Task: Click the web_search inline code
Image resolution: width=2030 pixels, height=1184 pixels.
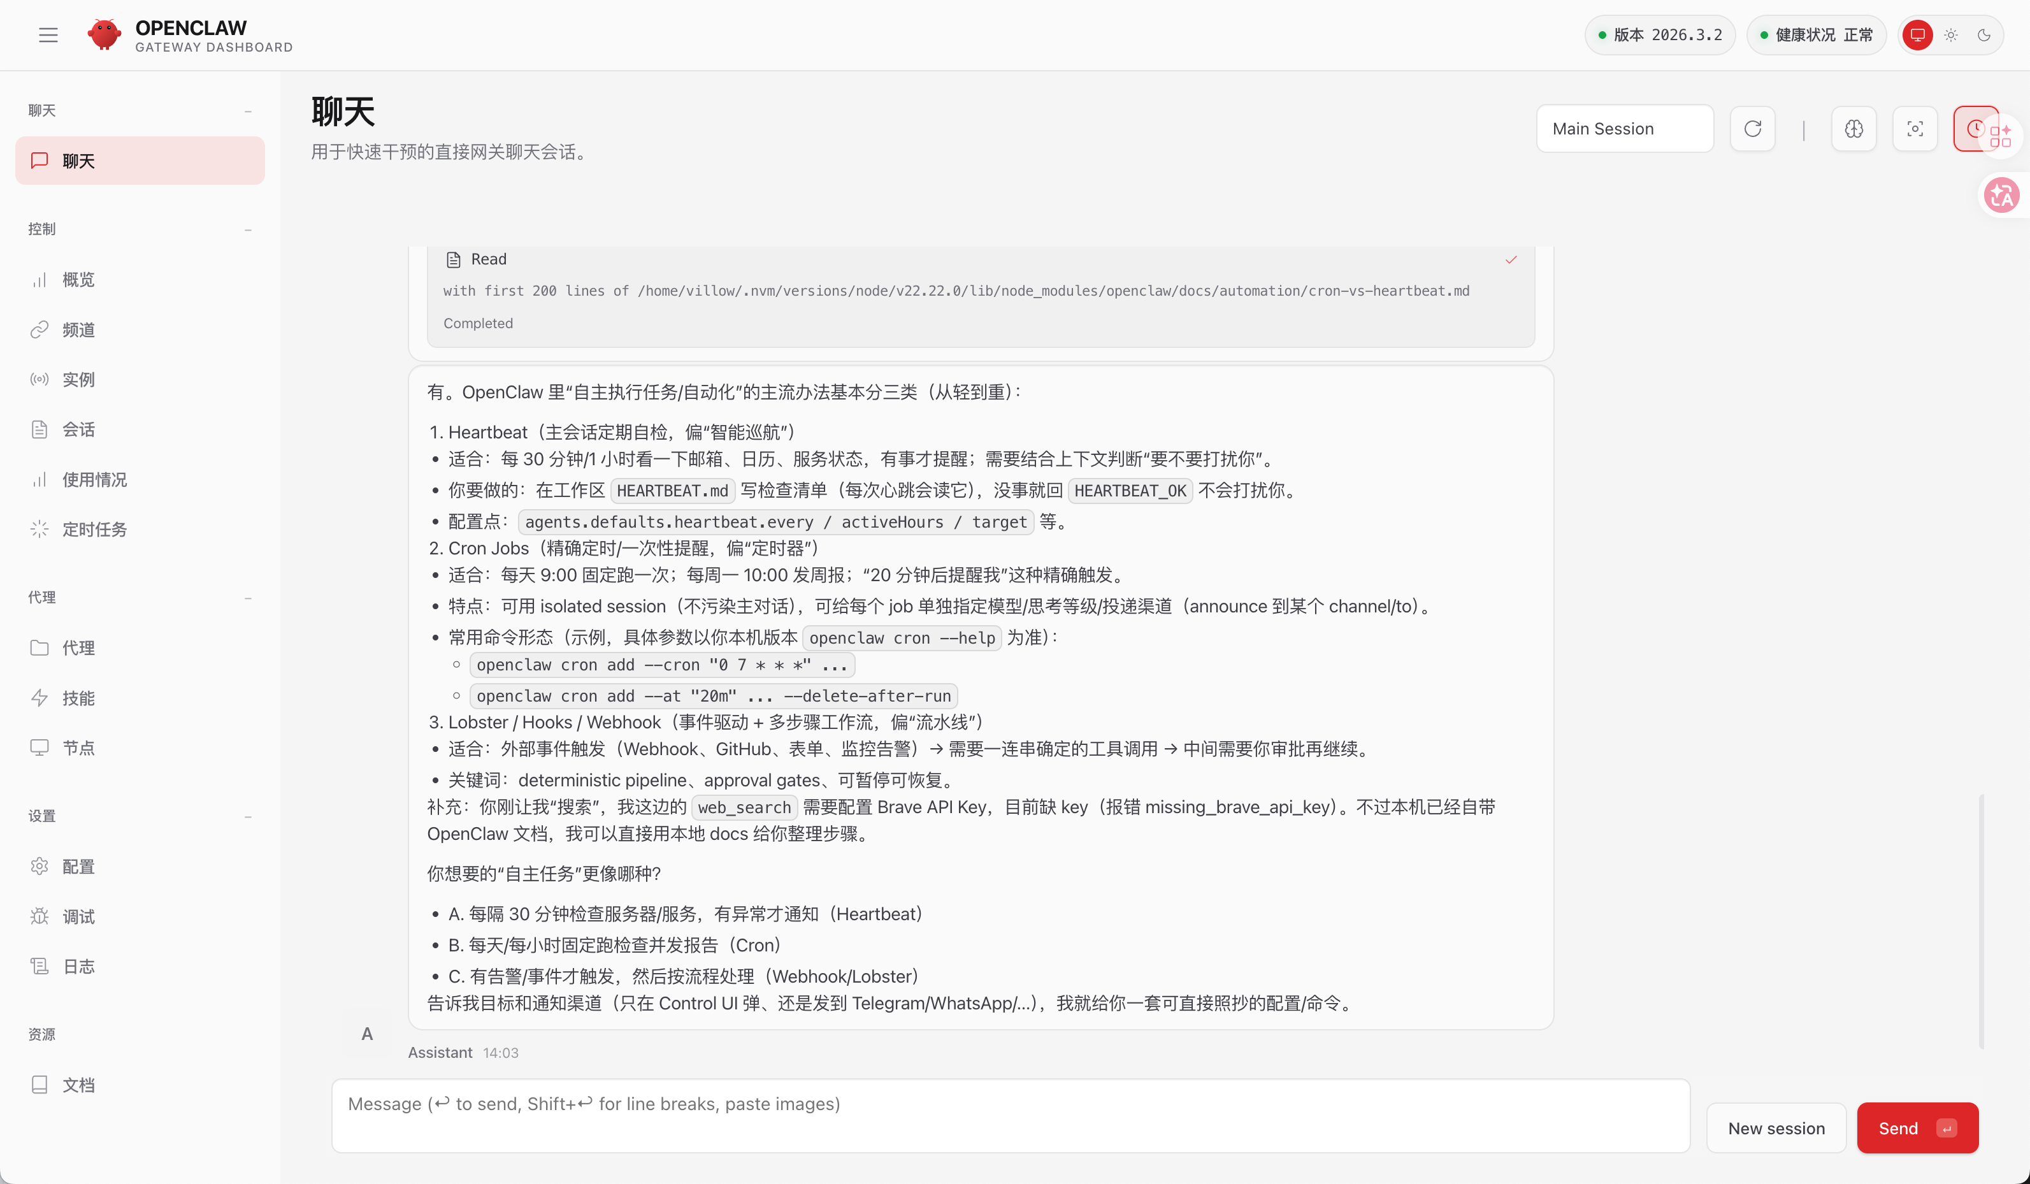Action: tap(744, 807)
